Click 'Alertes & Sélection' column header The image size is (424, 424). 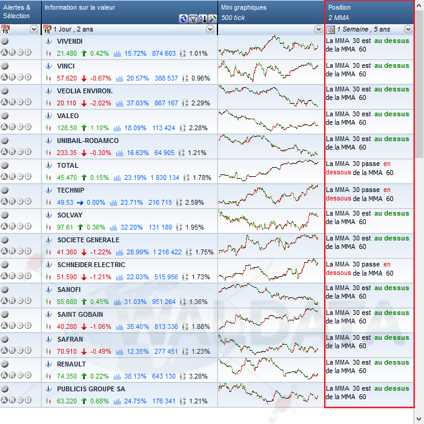click(21, 12)
